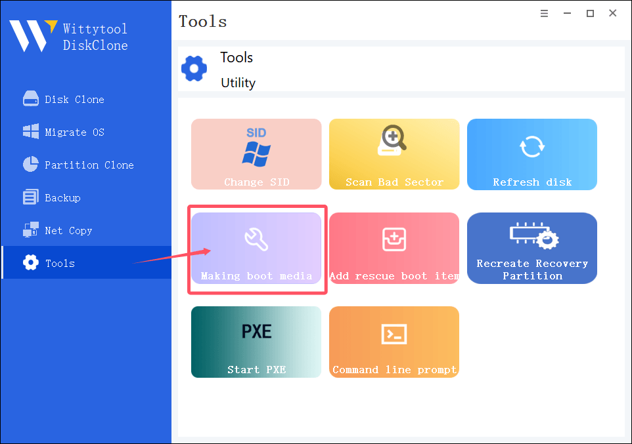Start PXE from the tools grid
Image resolution: width=632 pixels, height=444 pixels.
click(x=256, y=342)
